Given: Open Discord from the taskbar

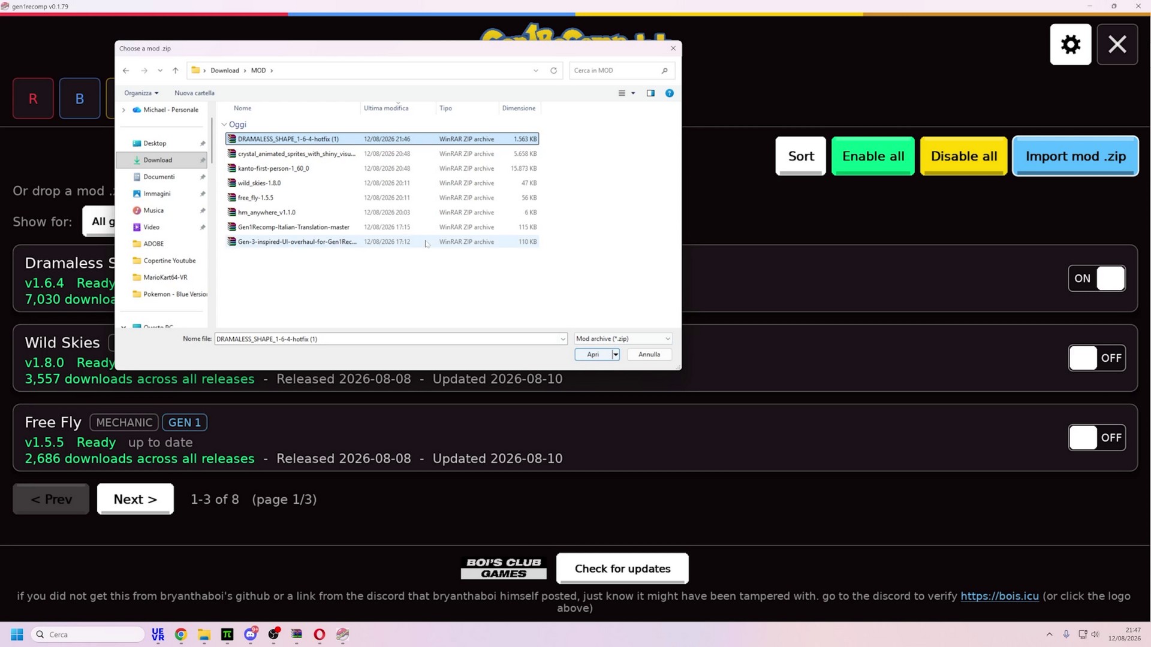Looking at the screenshot, I should point(251,634).
